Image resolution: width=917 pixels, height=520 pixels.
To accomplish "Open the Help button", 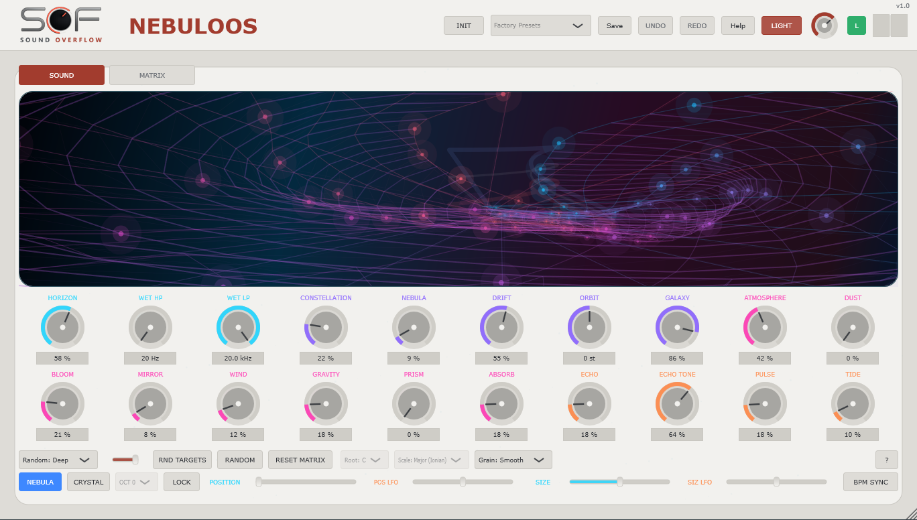I will (x=738, y=25).
